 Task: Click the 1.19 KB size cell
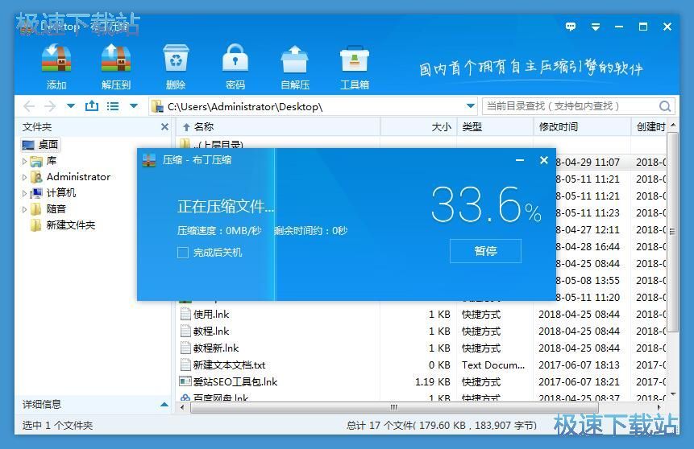(432, 382)
